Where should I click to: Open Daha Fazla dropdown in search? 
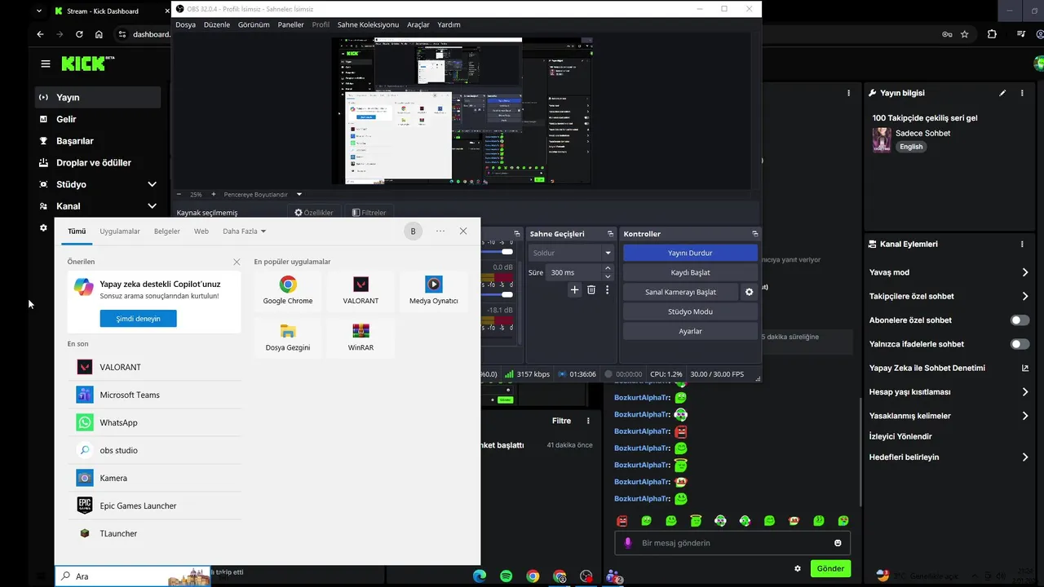pyautogui.click(x=244, y=232)
